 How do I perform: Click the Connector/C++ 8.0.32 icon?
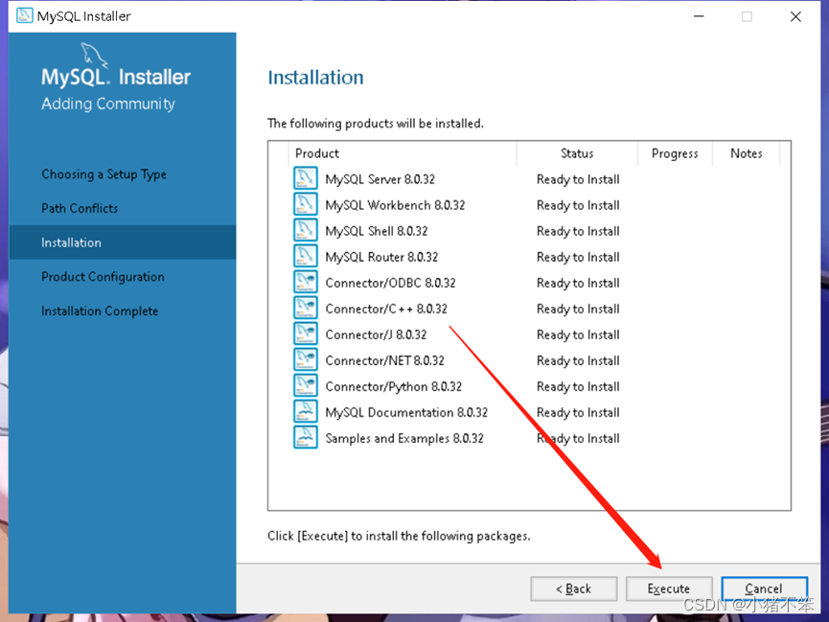[305, 308]
